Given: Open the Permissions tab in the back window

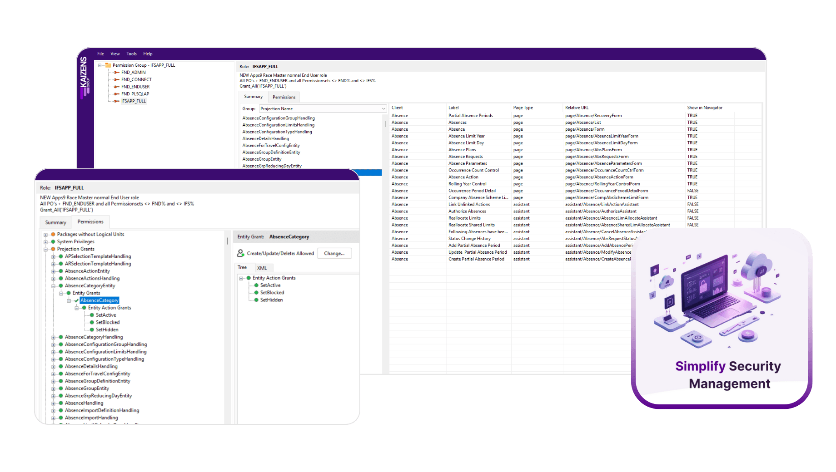Looking at the screenshot, I should (284, 97).
